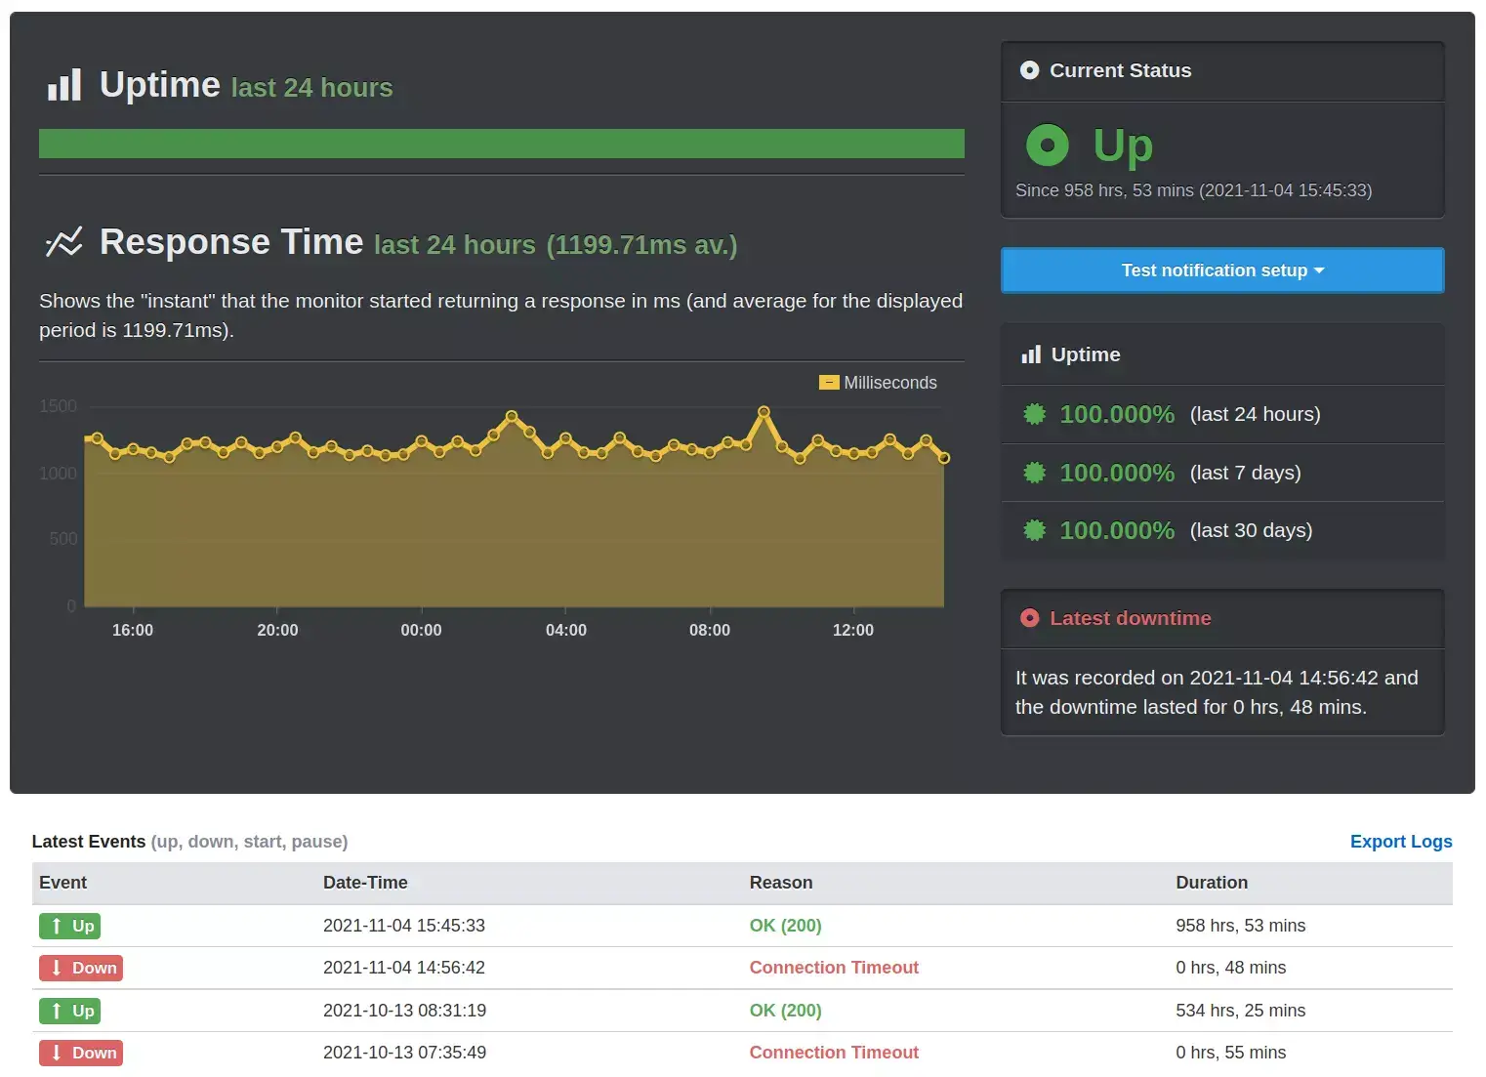The height and width of the screenshot is (1077, 1486).
Task: Click the Current Status target icon
Action: coord(1028,69)
